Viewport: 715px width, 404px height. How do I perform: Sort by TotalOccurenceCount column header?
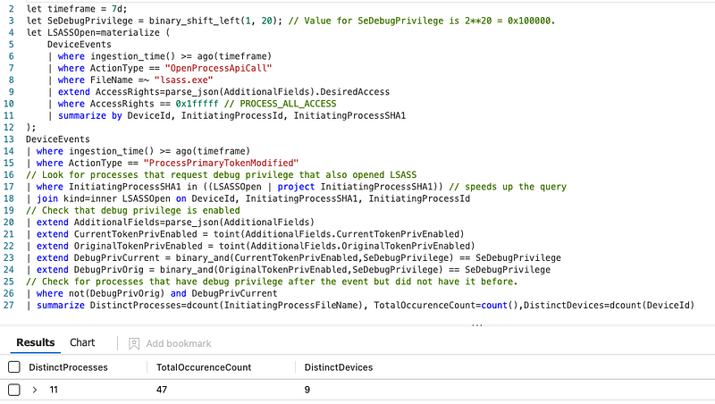[204, 367]
